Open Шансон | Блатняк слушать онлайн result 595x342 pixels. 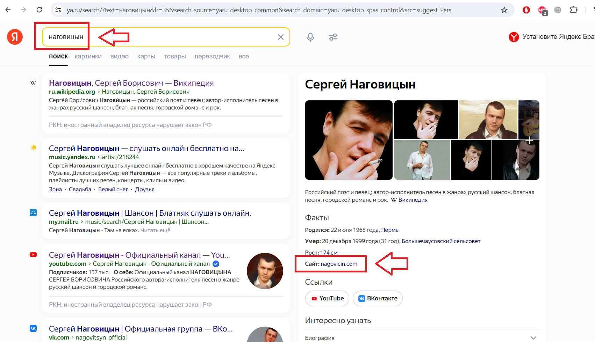(150, 213)
